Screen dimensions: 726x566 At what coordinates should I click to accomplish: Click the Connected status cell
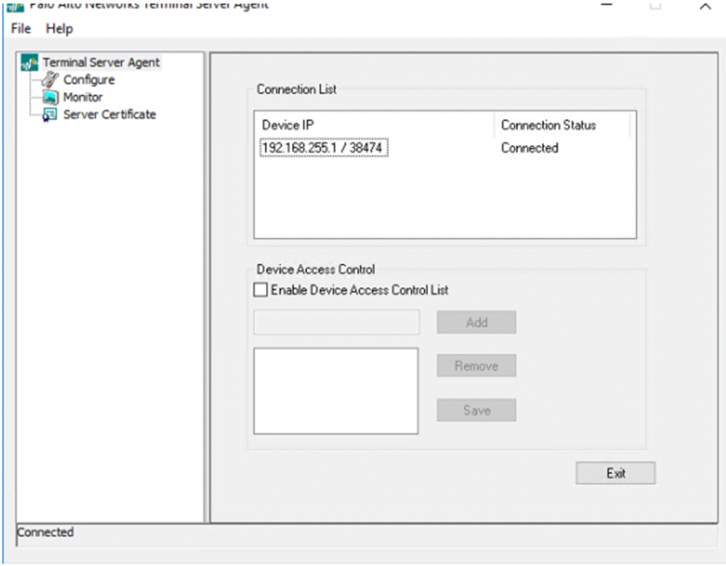click(x=529, y=148)
